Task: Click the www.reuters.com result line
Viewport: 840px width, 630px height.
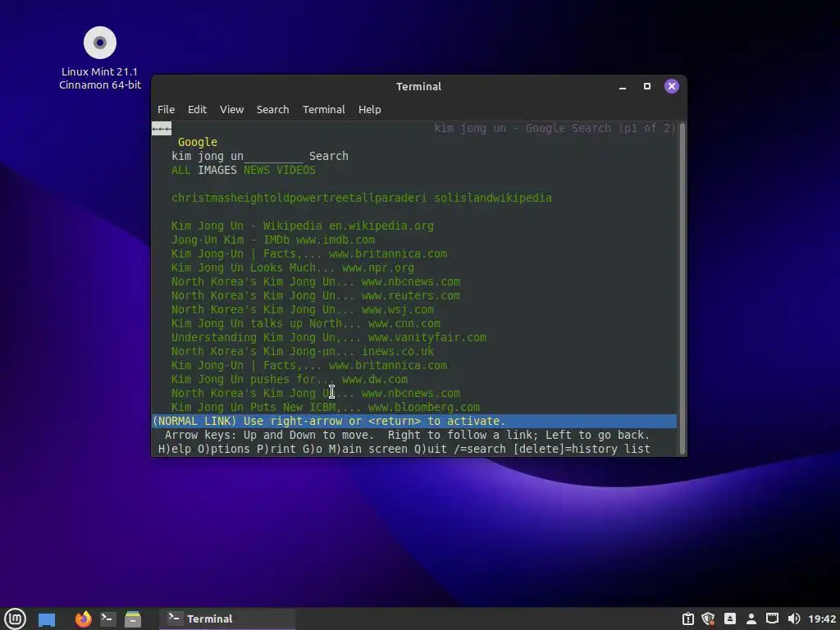Action: pyautogui.click(x=316, y=295)
